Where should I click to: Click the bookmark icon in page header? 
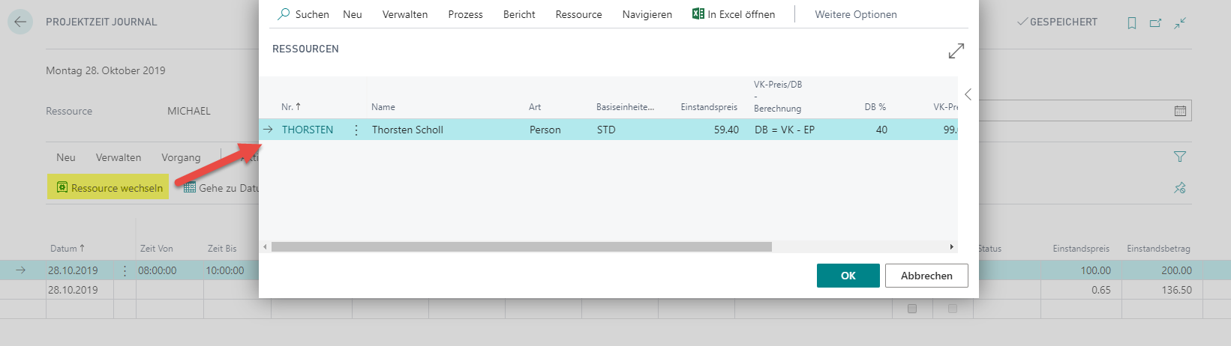pos(1132,23)
